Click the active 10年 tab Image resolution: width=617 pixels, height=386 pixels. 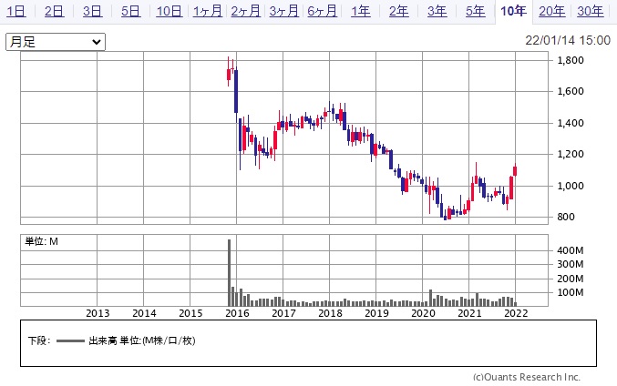pos(513,11)
